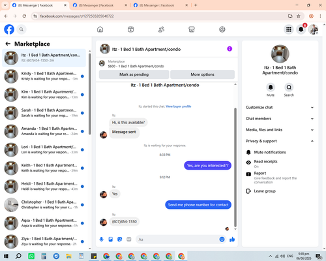
Task: Go to the Home feed icon
Action: pyautogui.click(x=100, y=29)
